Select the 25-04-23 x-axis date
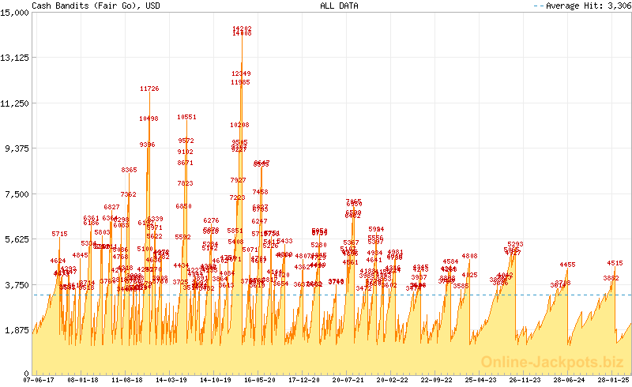The width and height of the screenshot is (632, 387). tap(480, 380)
